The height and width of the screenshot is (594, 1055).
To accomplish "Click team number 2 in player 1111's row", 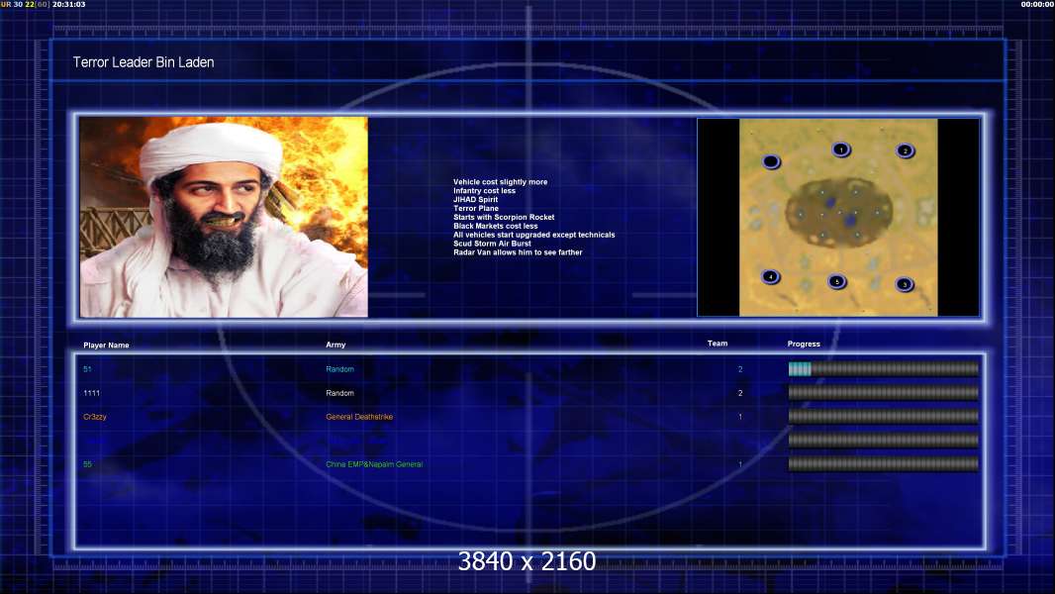I will point(740,393).
